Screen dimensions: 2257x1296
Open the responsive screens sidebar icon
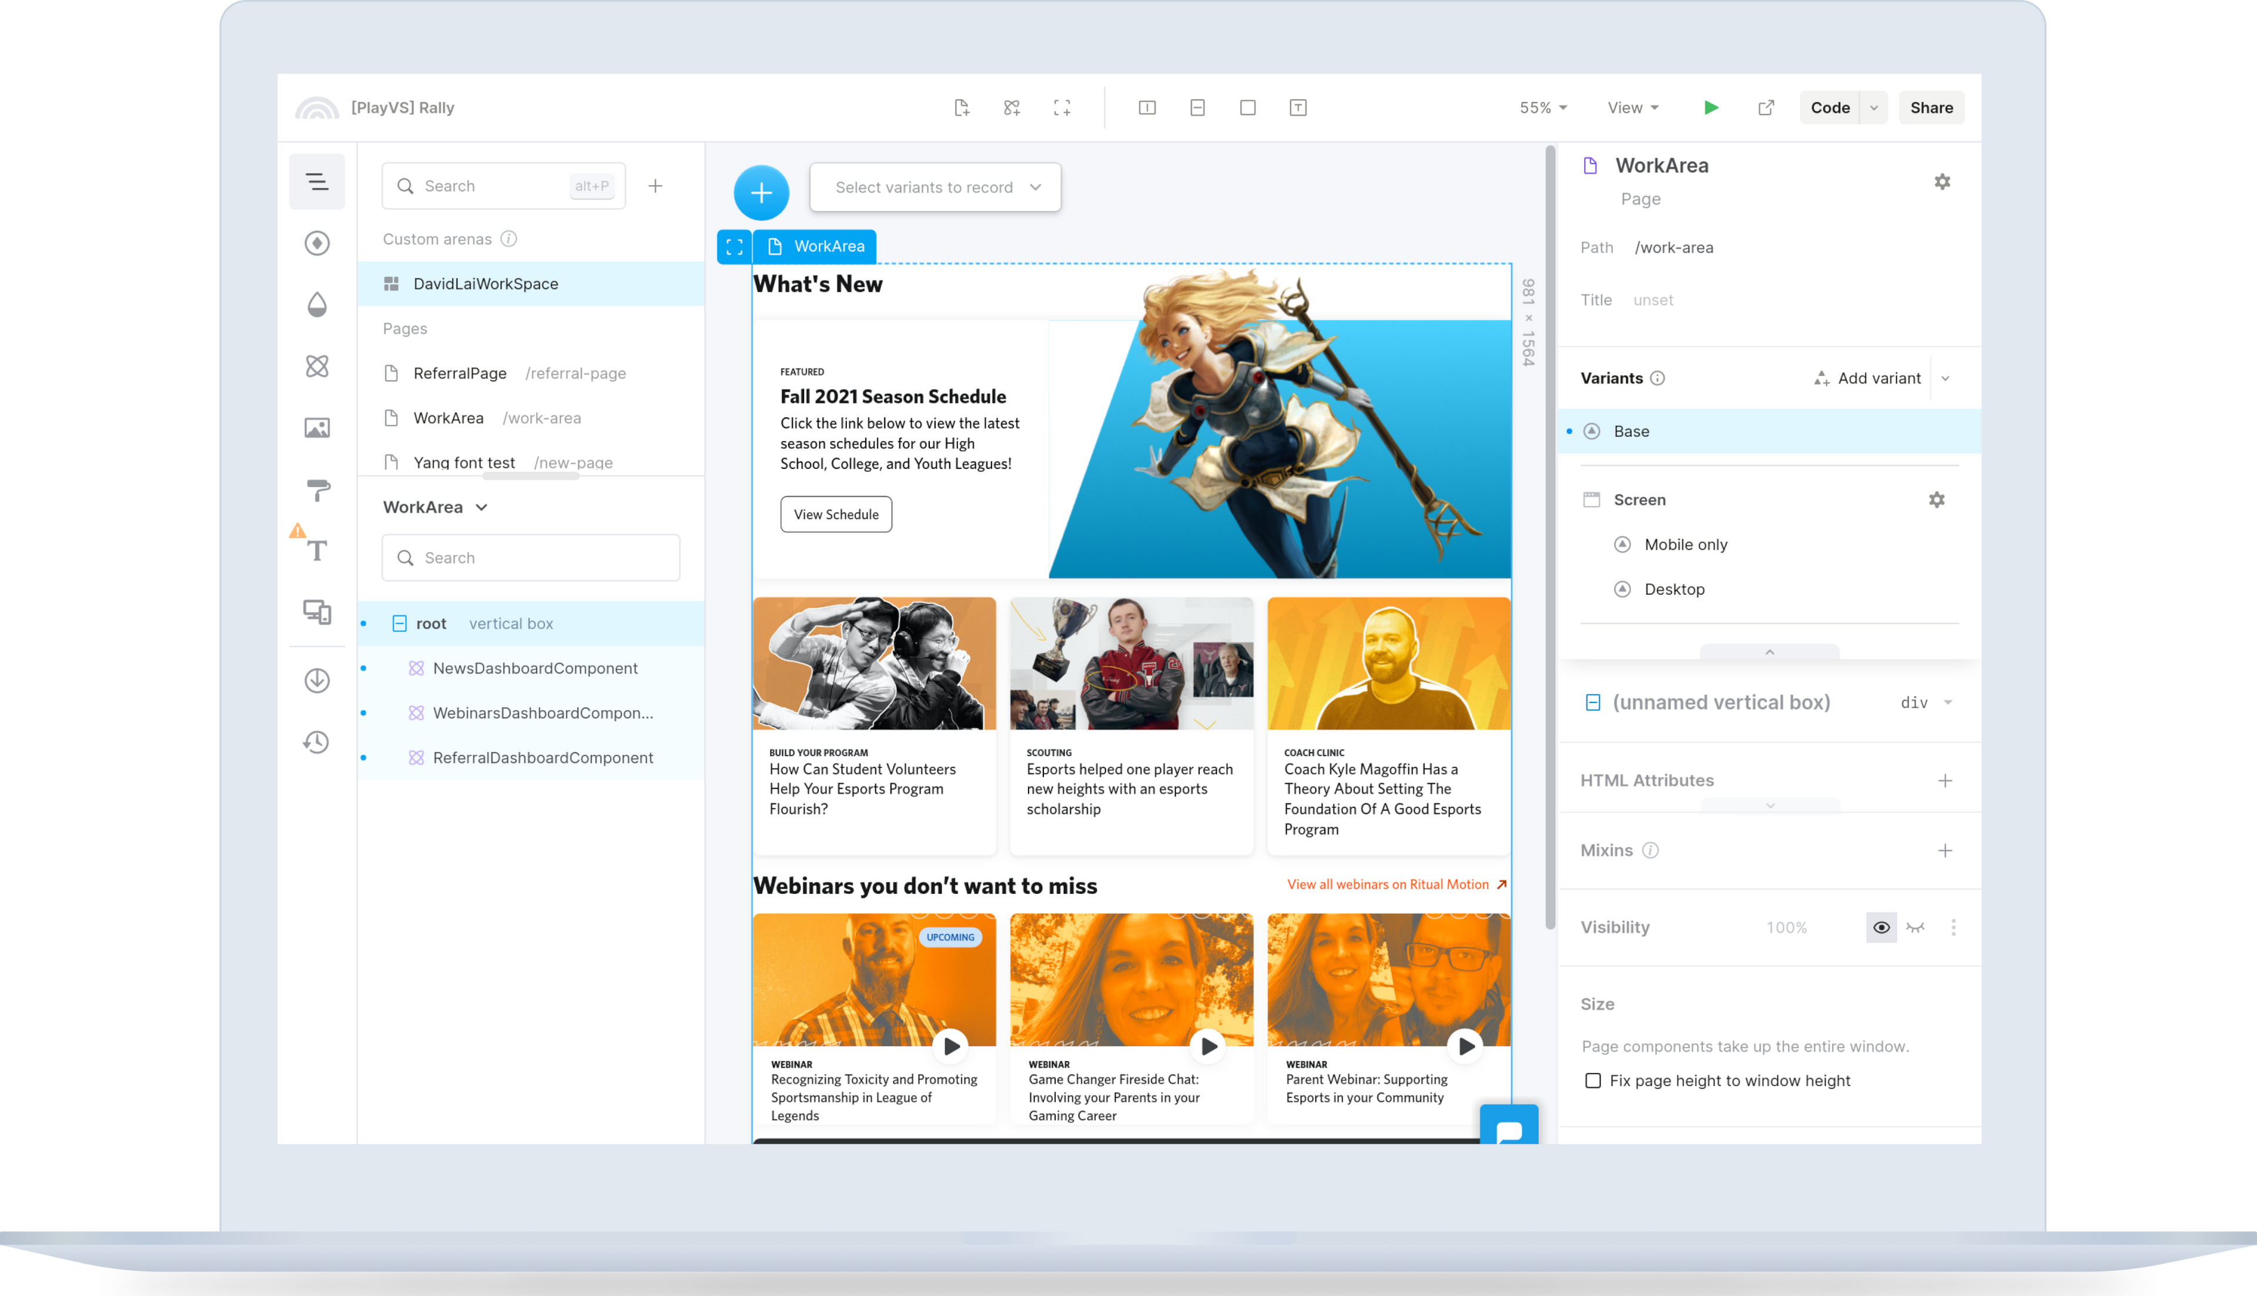click(x=317, y=612)
